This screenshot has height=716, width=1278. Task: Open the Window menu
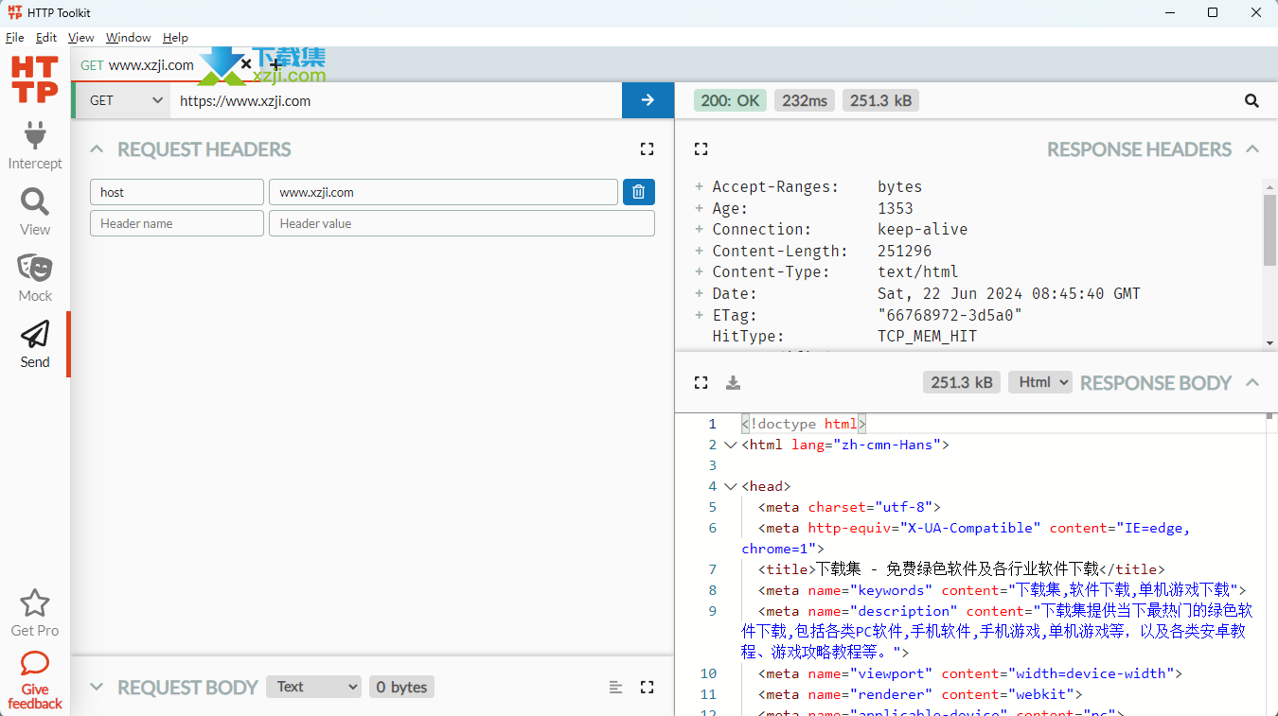(x=129, y=38)
